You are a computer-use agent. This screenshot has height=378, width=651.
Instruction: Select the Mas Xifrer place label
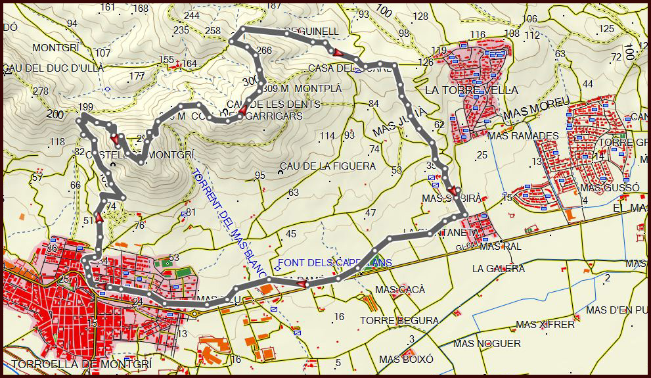(x=545, y=325)
